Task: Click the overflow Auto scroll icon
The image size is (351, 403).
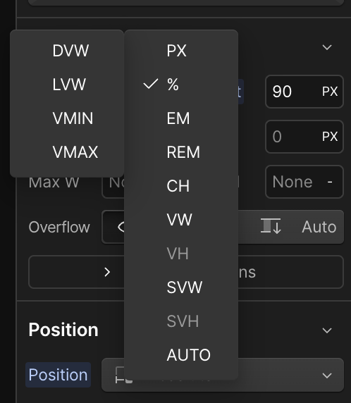Action: [271, 226]
